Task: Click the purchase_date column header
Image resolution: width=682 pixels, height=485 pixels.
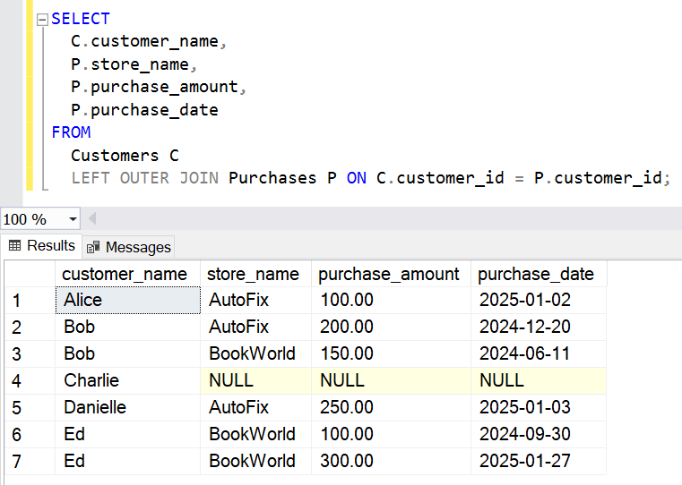Action: 535,274
